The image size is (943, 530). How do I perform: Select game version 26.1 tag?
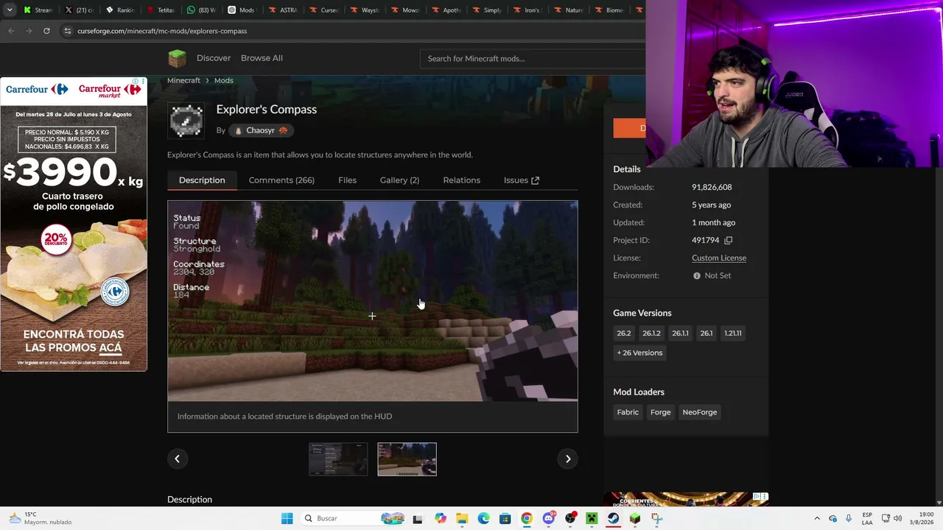pyautogui.click(x=707, y=333)
